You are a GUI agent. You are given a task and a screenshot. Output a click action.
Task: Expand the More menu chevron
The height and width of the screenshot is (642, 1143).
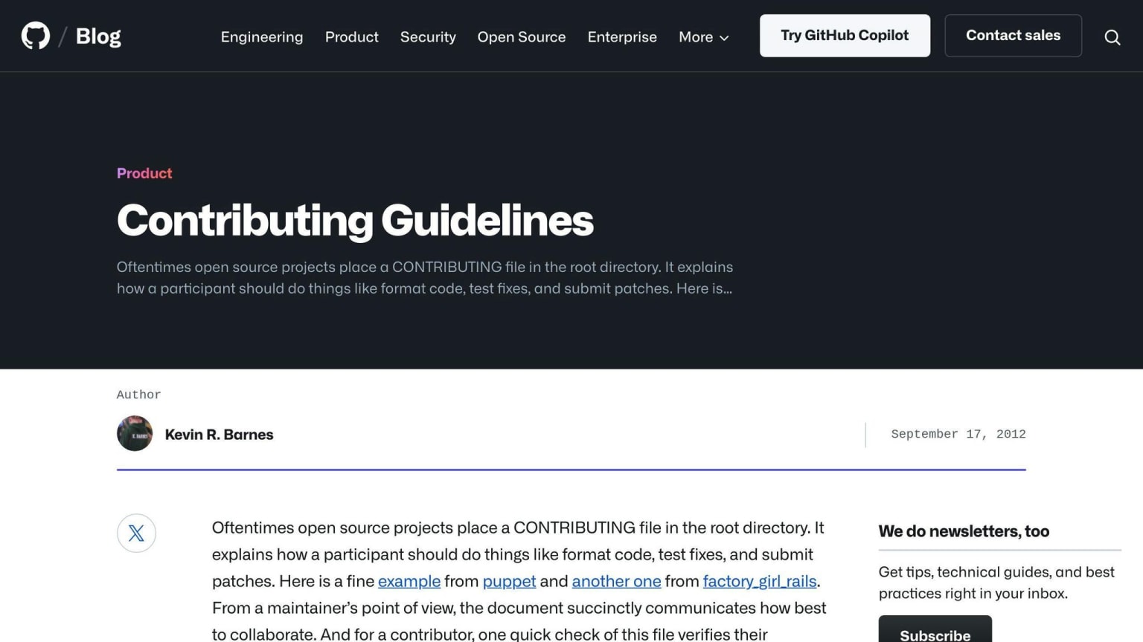[x=724, y=37]
